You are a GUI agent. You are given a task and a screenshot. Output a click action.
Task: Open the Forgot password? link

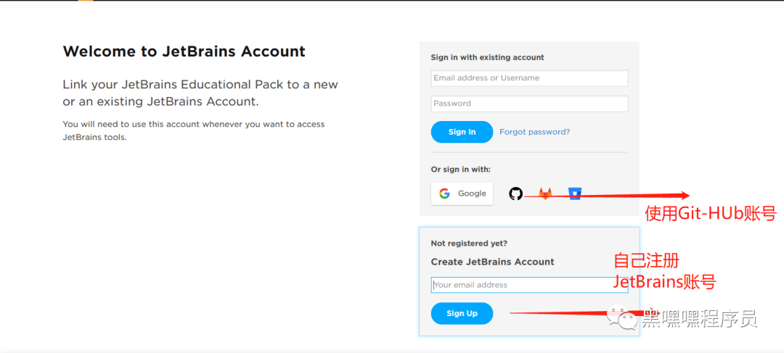[534, 132]
